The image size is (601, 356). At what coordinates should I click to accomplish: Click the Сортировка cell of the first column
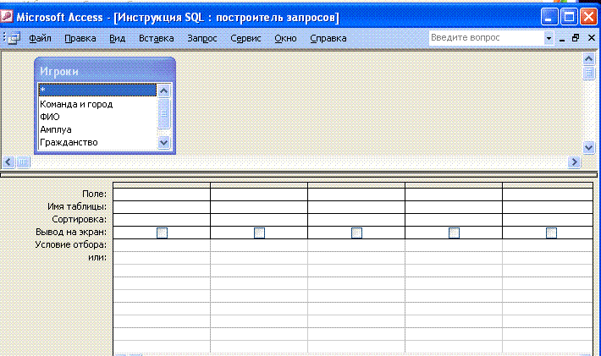[162, 220]
